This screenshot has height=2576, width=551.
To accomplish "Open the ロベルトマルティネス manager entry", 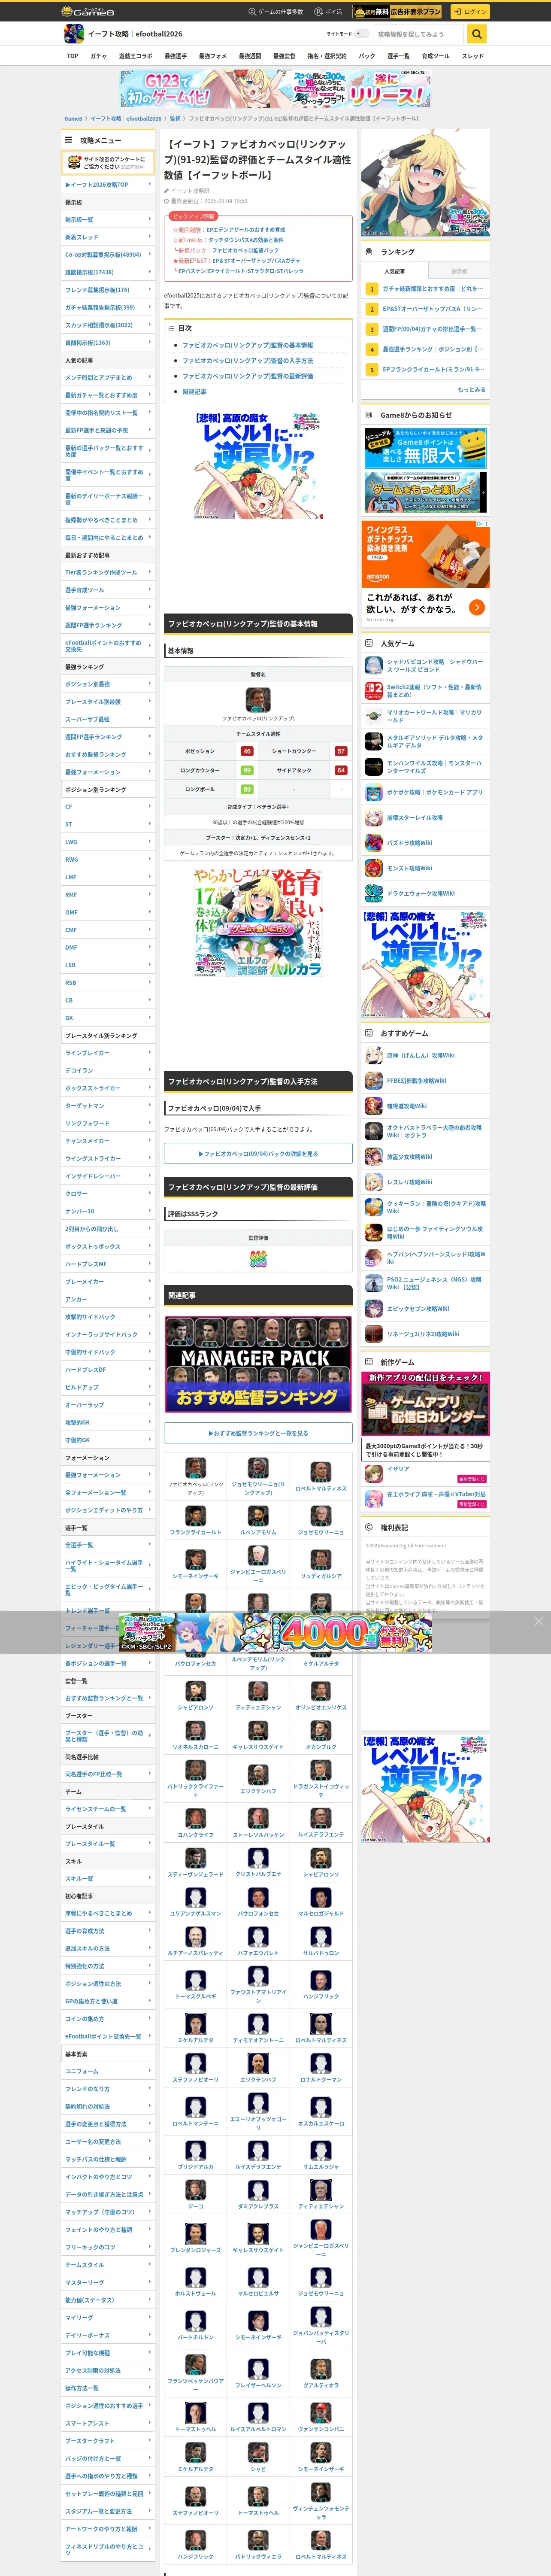I will [x=321, y=1476].
